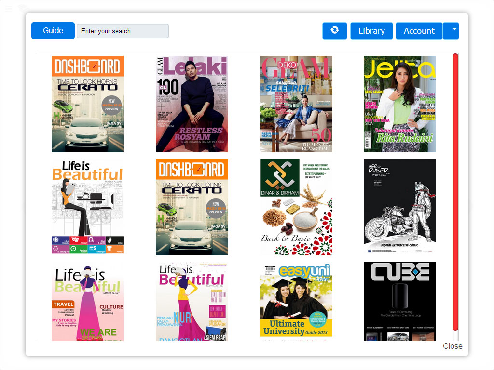Open the Account menu button
The width and height of the screenshot is (494, 370).
coord(419,31)
